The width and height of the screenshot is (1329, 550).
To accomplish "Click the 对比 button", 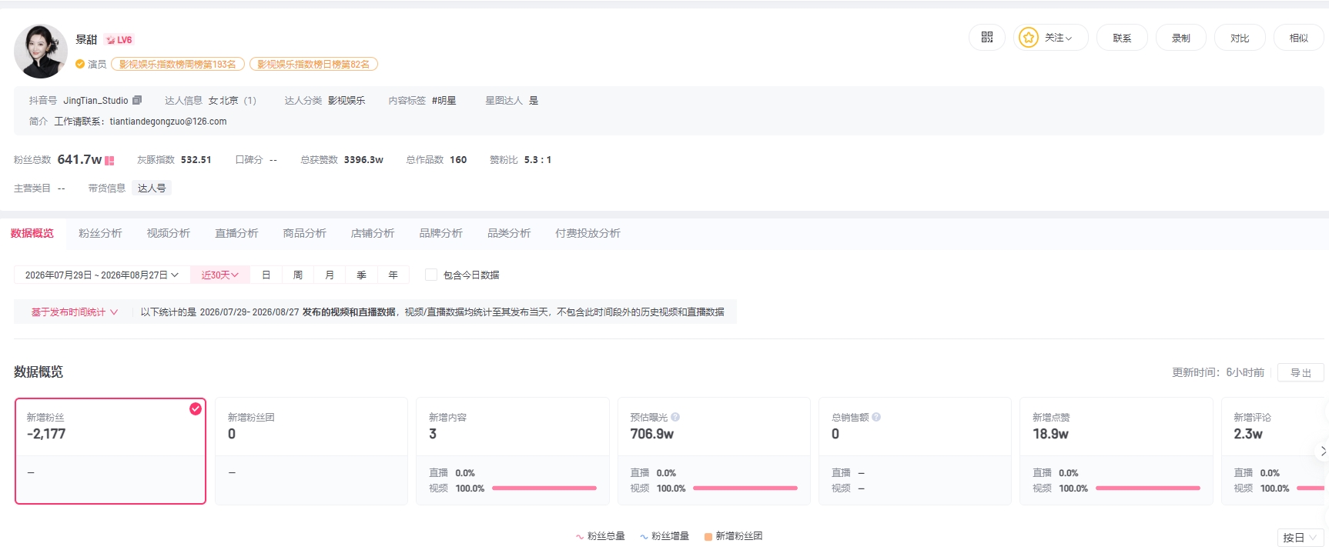I will (1240, 38).
